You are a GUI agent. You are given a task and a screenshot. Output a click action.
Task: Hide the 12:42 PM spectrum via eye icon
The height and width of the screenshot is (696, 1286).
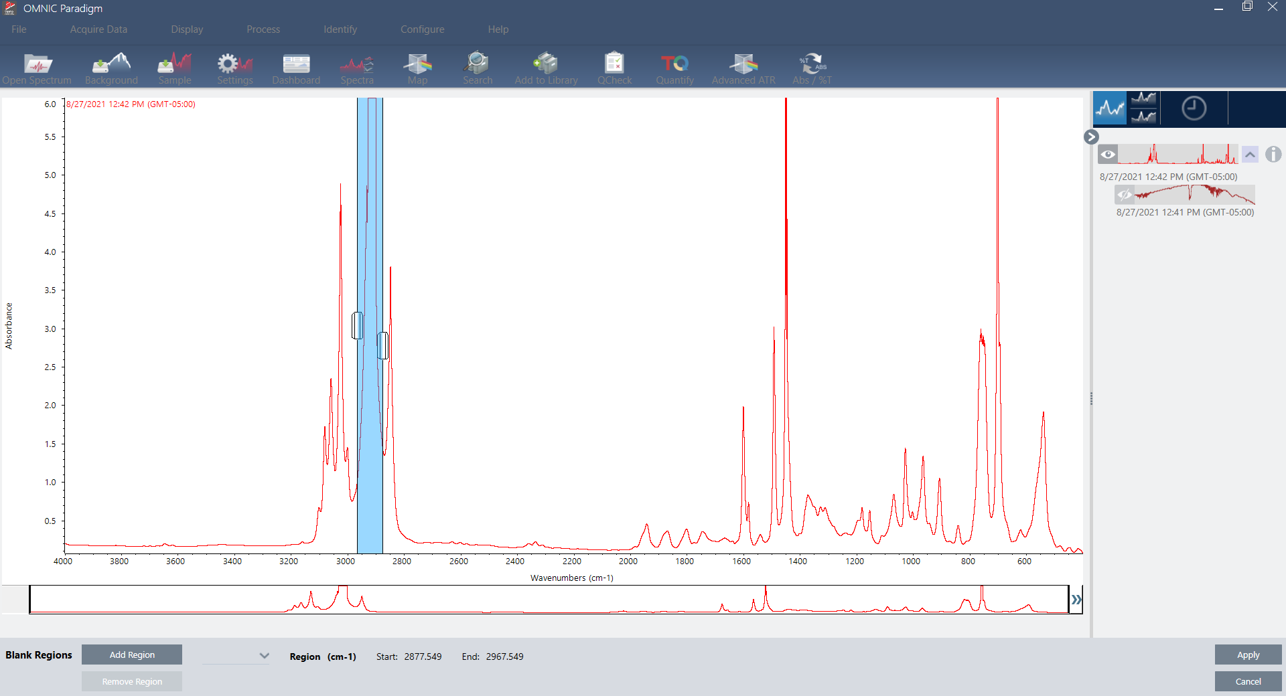(1108, 155)
